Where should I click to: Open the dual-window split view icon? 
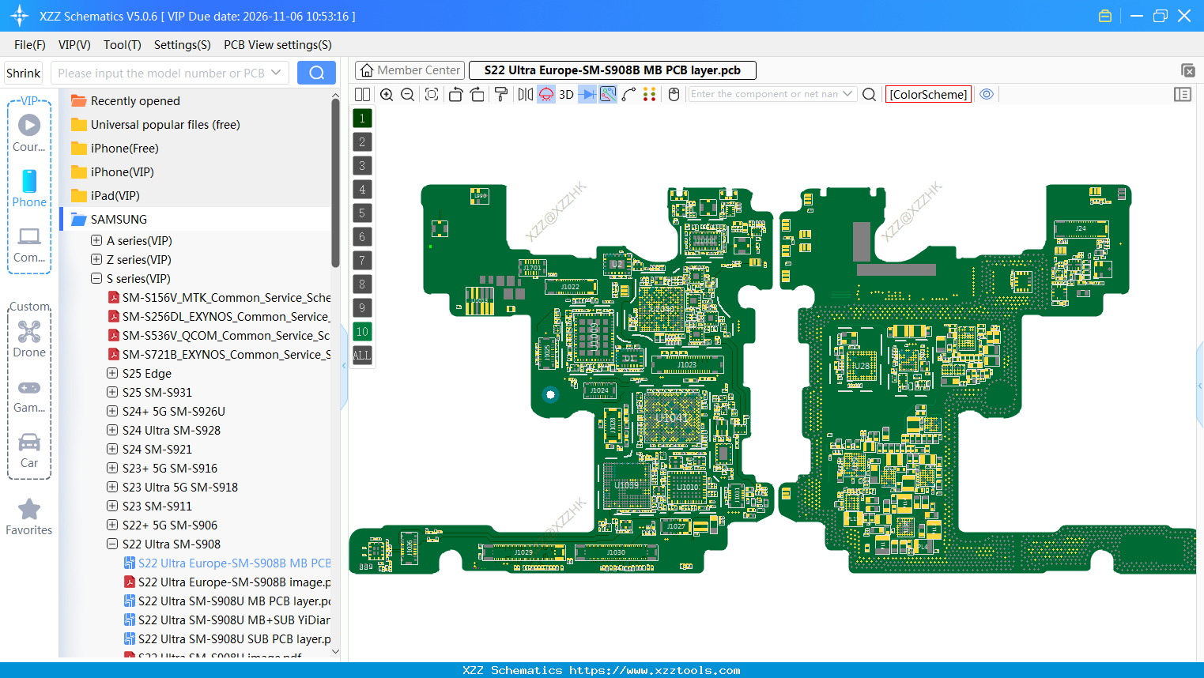coord(362,94)
